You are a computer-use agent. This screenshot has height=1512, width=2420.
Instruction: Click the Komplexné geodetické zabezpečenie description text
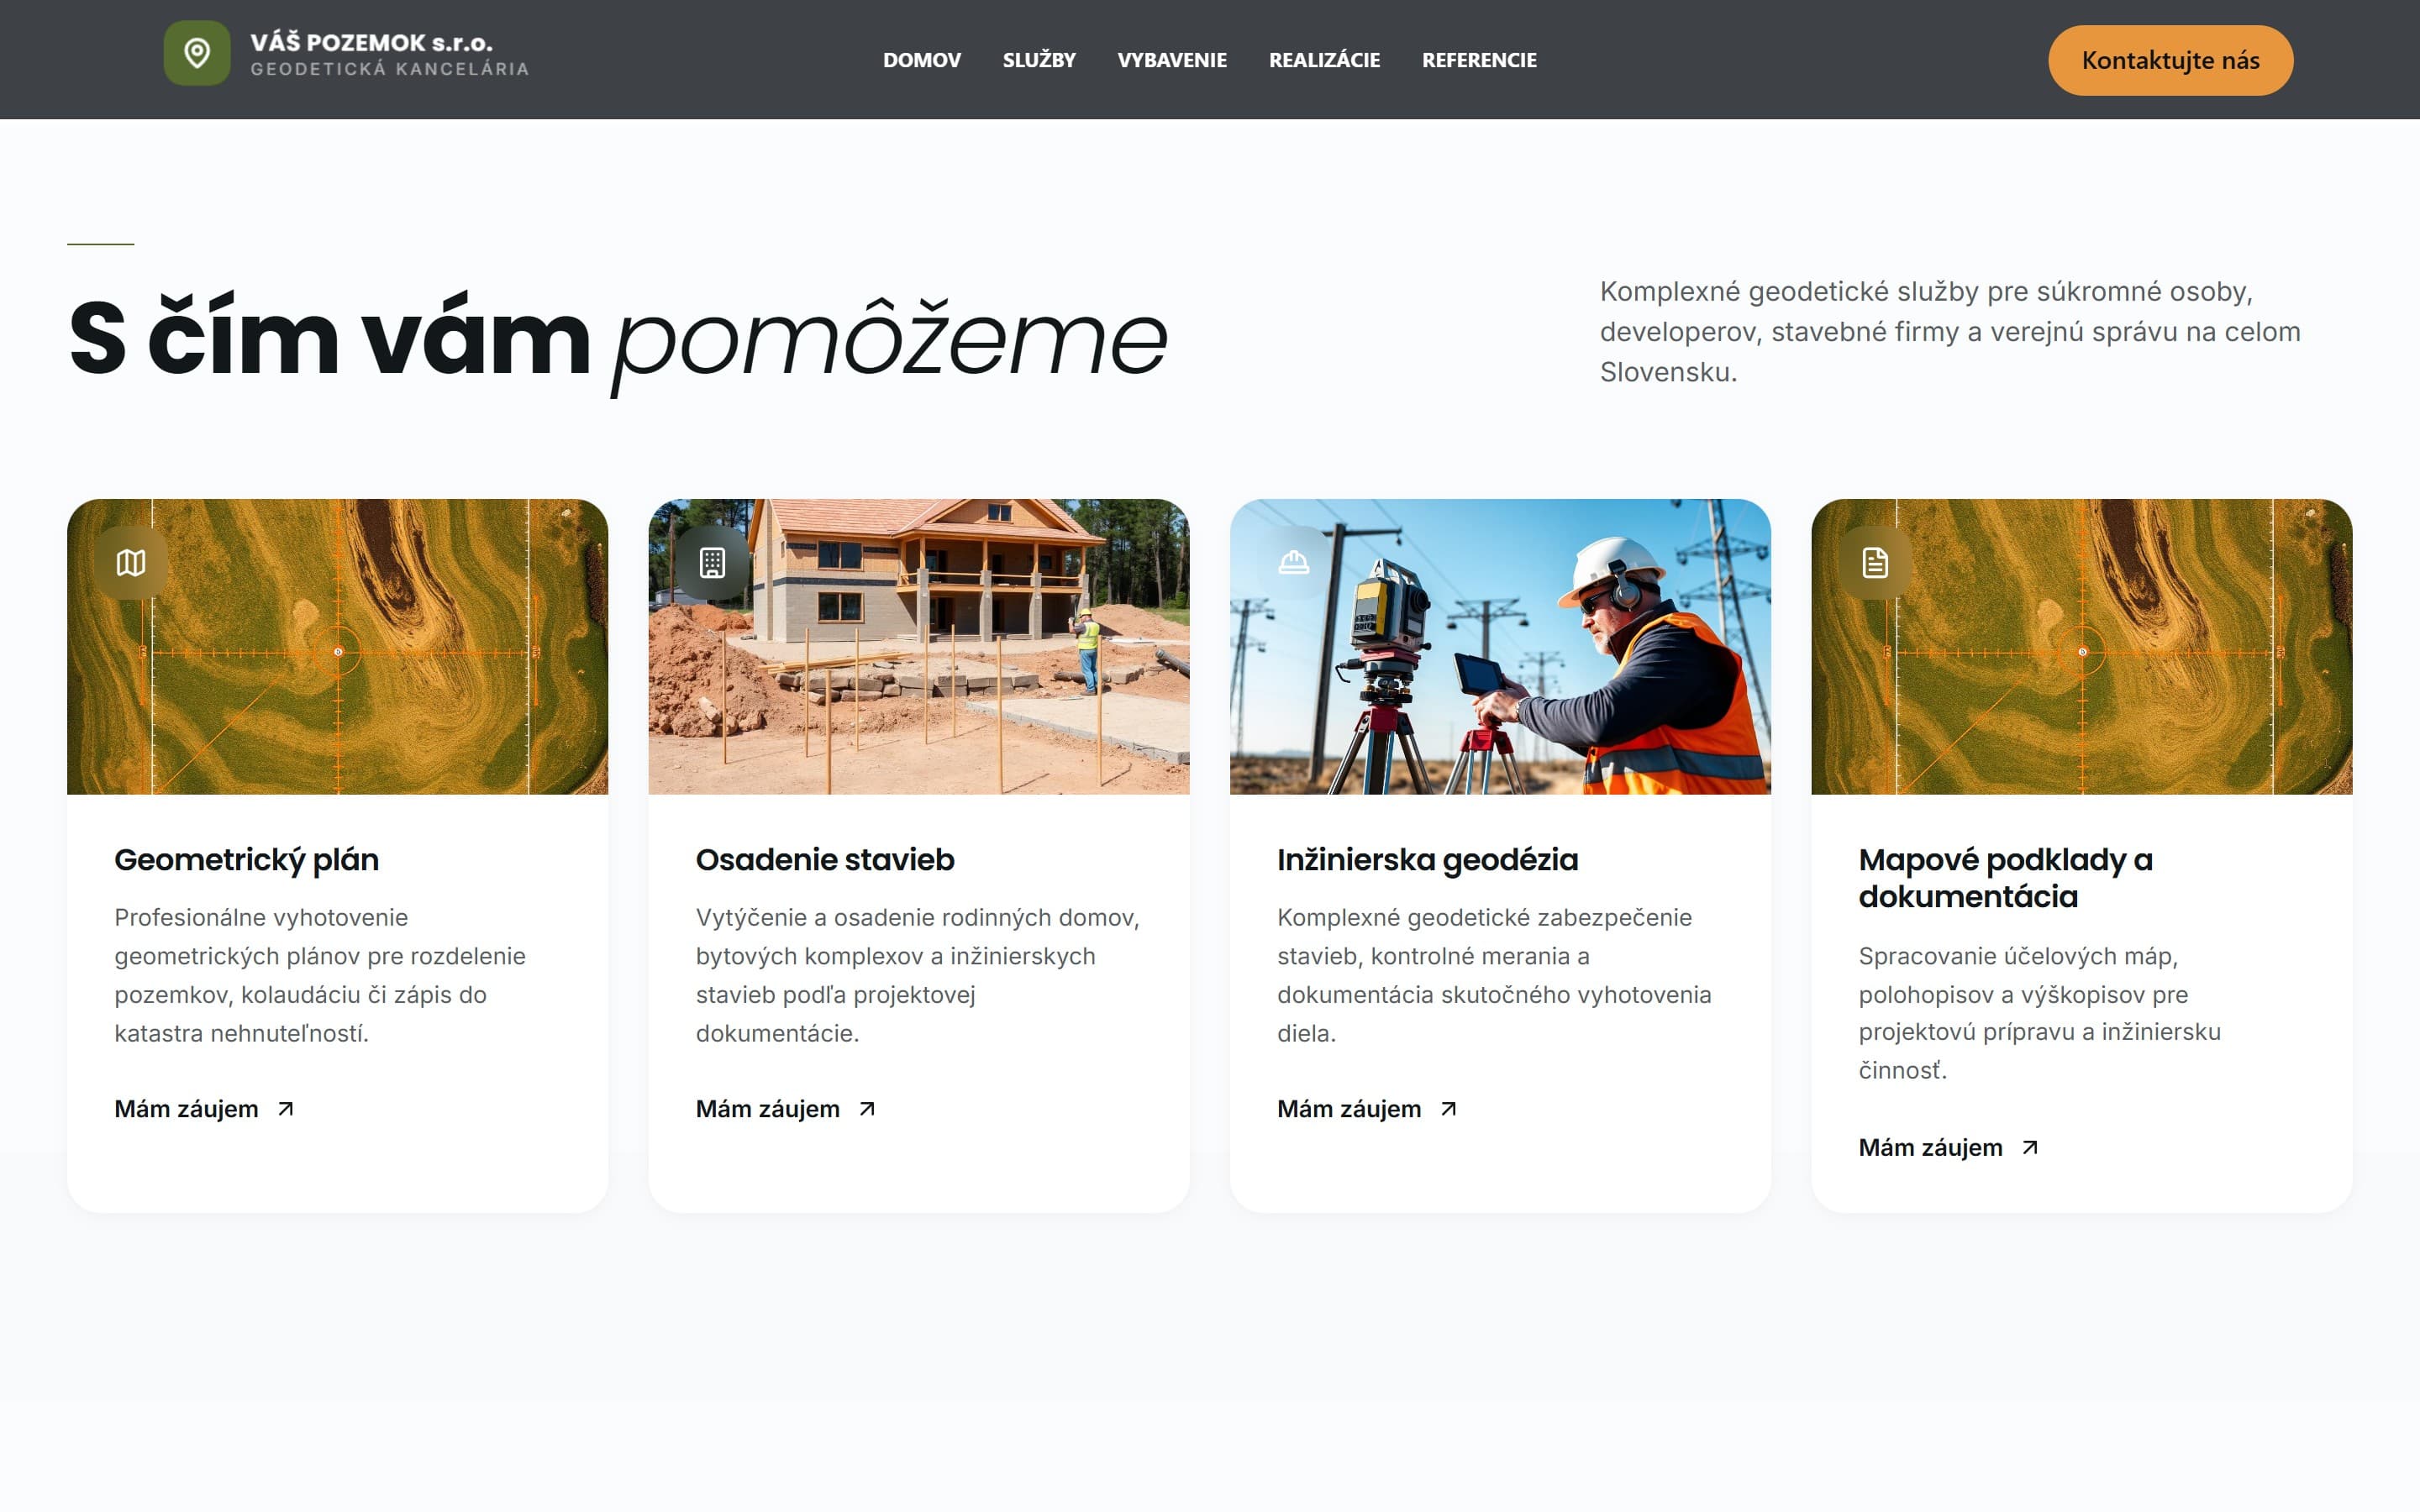point(1494,975)
